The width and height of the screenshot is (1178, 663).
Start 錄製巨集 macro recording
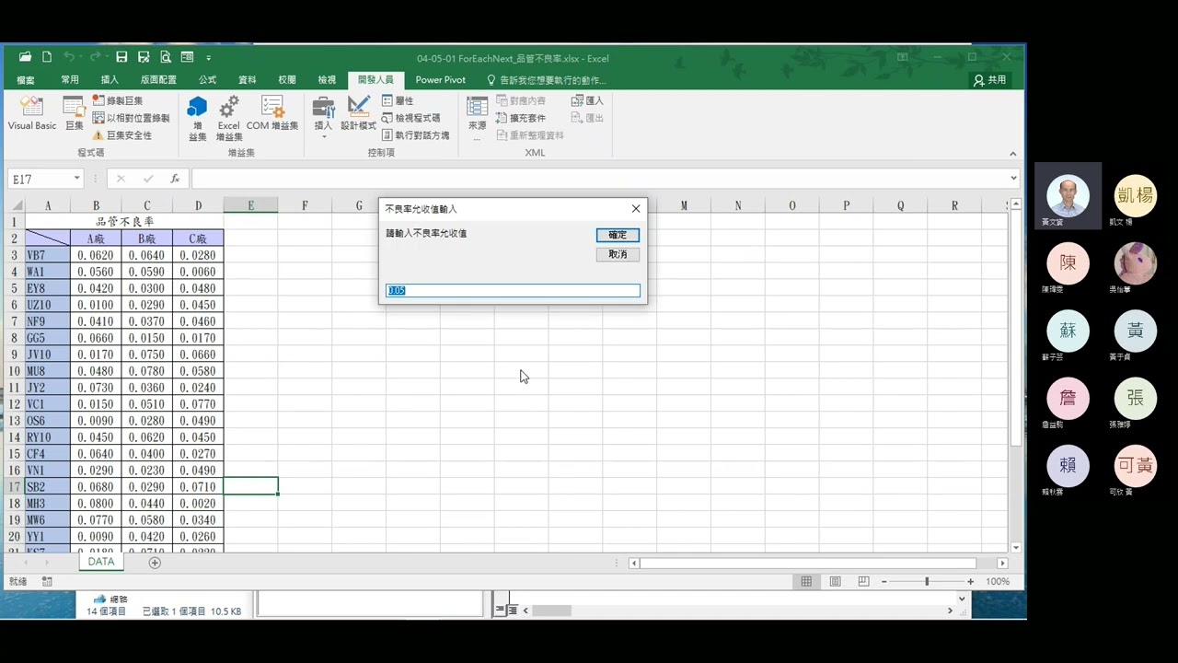pos(118,100)
